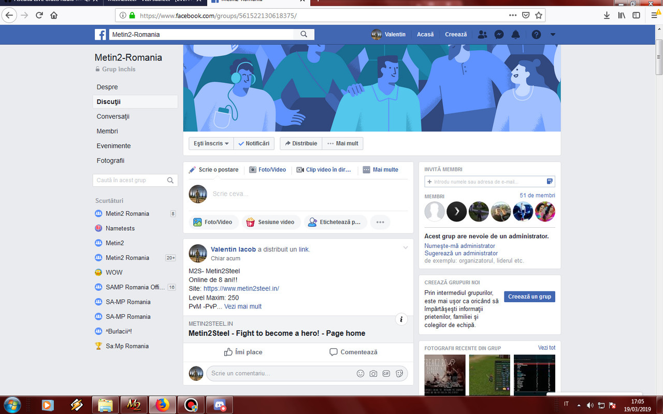Open the notifications bell

[515, 34]
